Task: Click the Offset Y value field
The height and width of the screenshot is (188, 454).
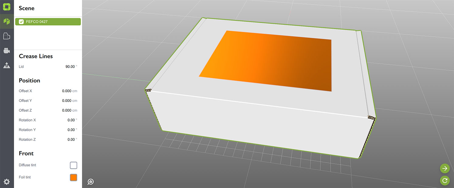Action: click(67, 101)
